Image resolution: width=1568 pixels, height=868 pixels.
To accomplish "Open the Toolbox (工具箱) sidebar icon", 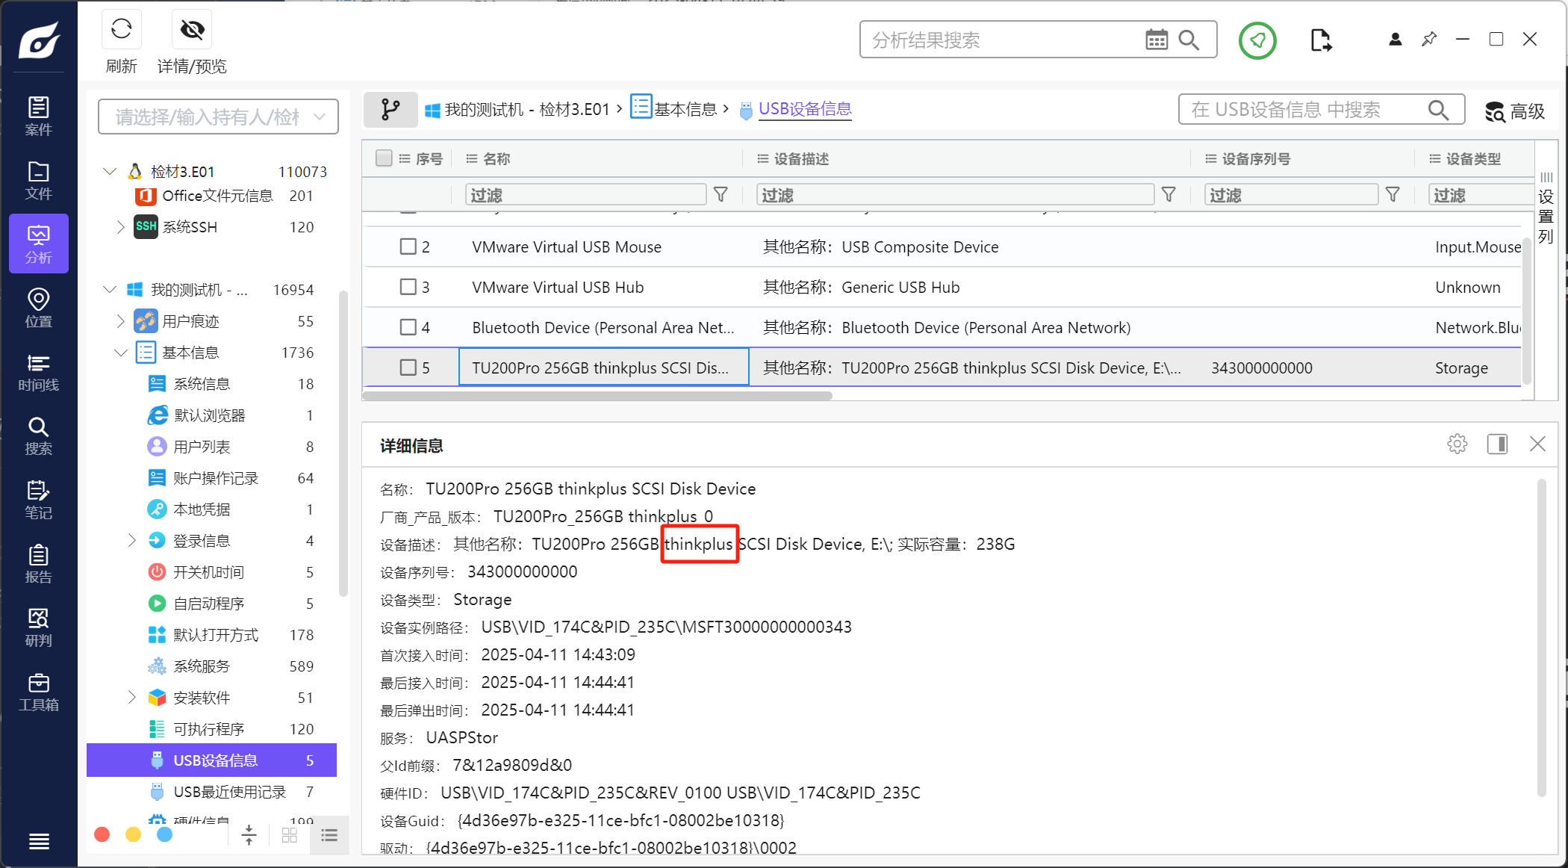I will [x=38, y=692].
